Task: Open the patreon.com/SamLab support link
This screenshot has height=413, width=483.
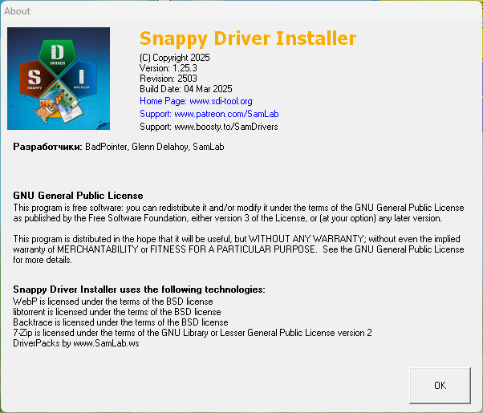Action: point(209,114)
